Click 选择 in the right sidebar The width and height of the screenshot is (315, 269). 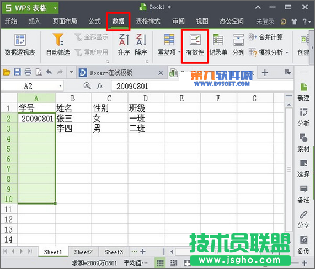click(303, 168)
